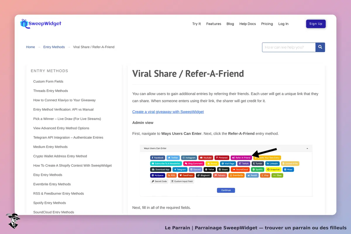
Task: Open Help Docs in navigation
Action: [247, 24]
